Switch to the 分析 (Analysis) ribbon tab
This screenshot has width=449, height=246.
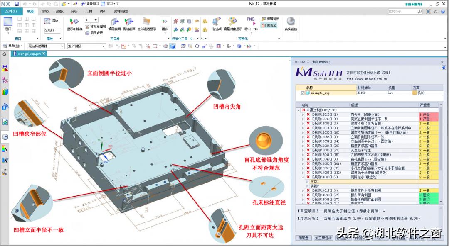coord(74,12)
